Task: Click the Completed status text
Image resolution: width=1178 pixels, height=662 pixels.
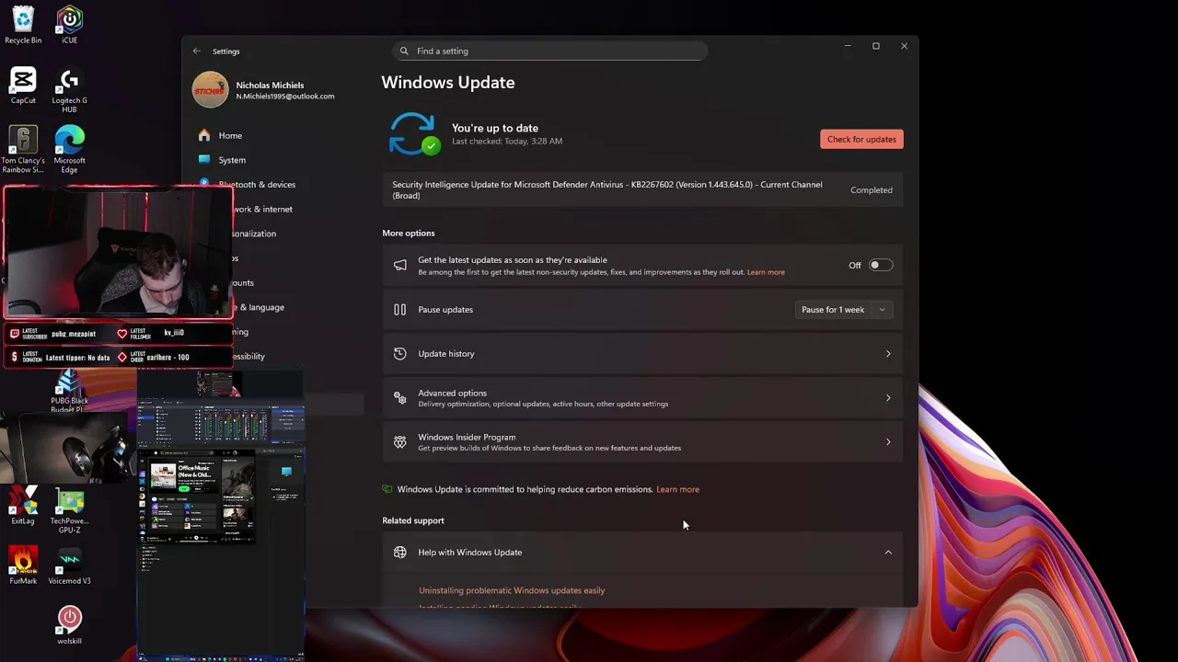Action: 872,190
